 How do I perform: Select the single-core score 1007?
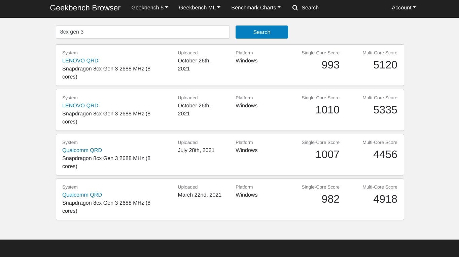(327, 154)
